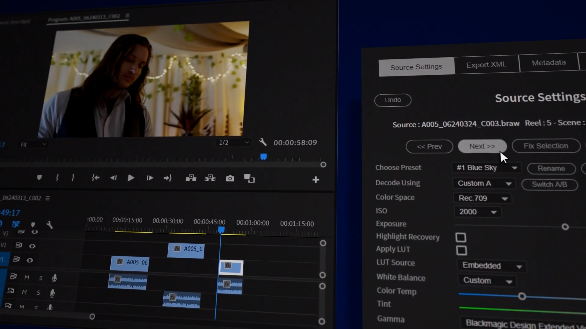586x329 pixels.
Task: Click the voice-over record microphone on A1
Action: (x=55, y=278)
